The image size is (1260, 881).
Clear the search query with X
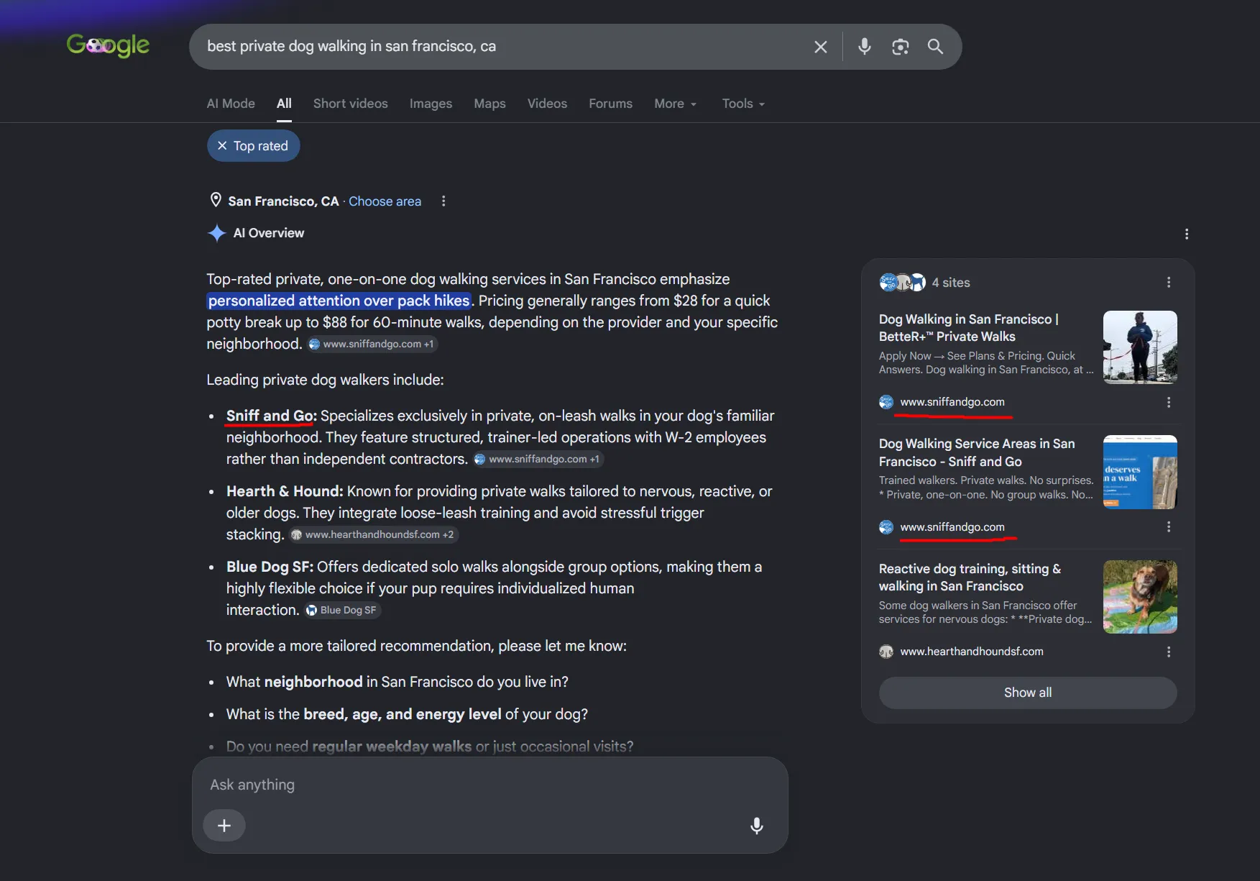(x=820, y=47)
